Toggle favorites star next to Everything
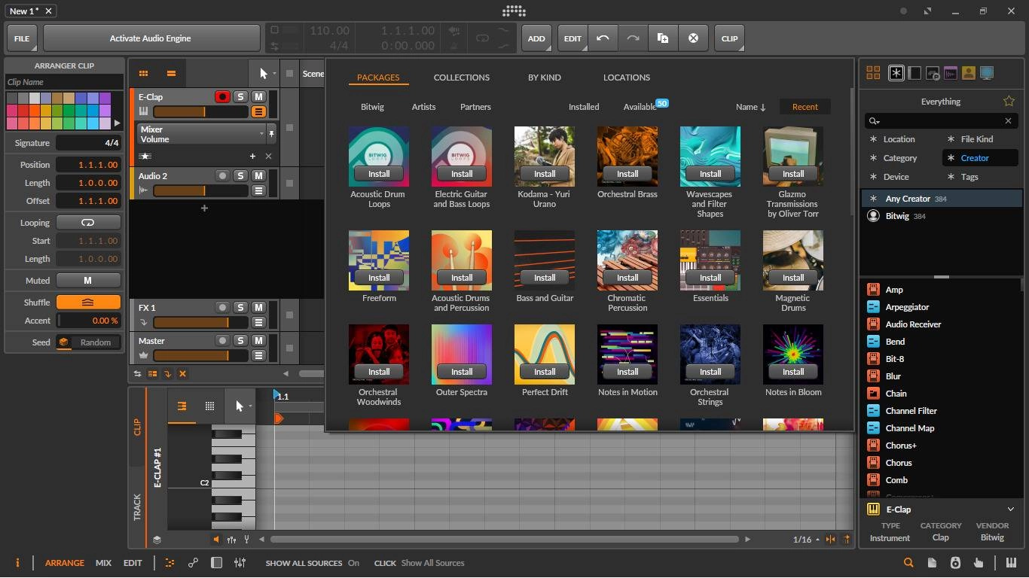1029x578 pixels. tap(1009, 102)
